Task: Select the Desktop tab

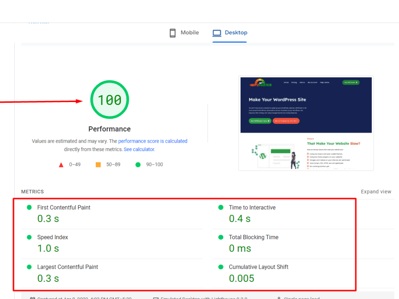Action: click(x=230, y=33)
